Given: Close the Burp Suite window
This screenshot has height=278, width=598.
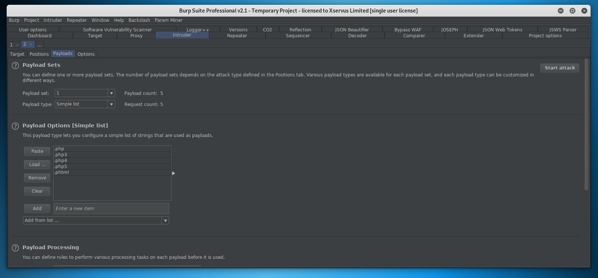Looking at the screenshot, I should coord(584,11).
